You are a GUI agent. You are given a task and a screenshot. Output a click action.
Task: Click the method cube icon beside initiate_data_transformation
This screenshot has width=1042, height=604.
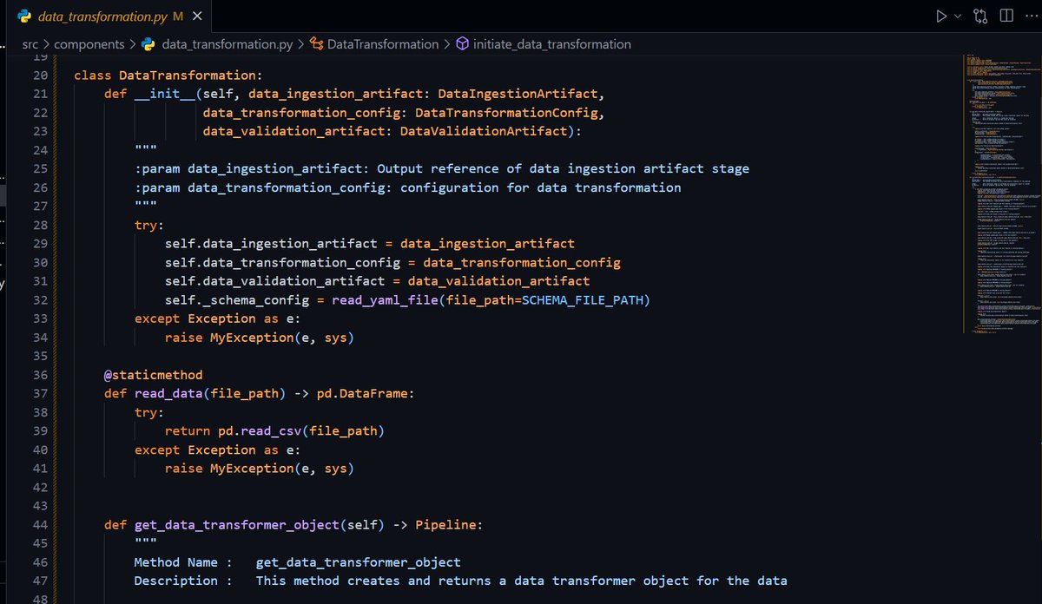pyautogui.click(x=461, y=43)
